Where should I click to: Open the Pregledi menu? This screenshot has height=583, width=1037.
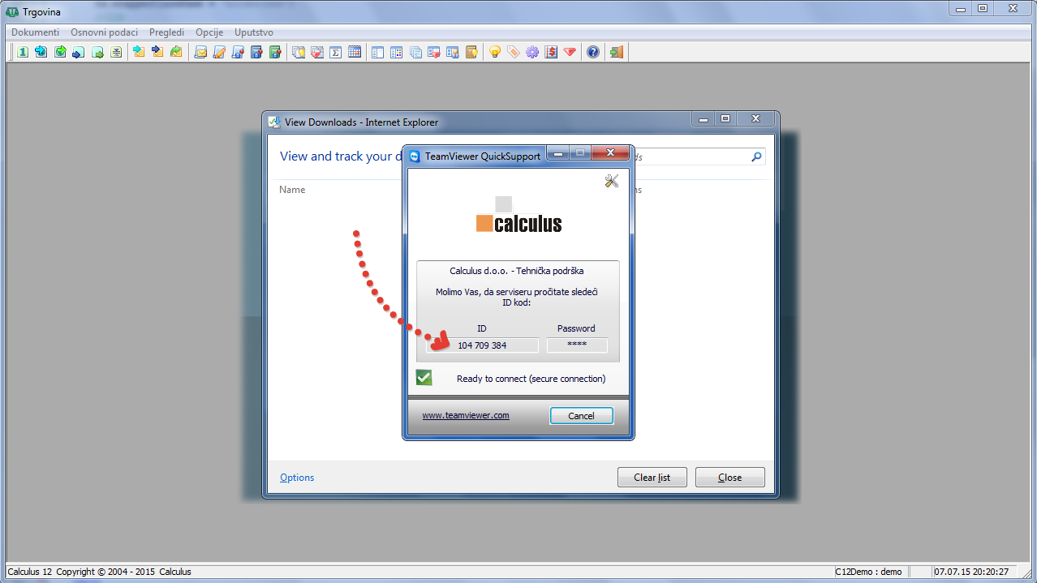pos(166,32)
